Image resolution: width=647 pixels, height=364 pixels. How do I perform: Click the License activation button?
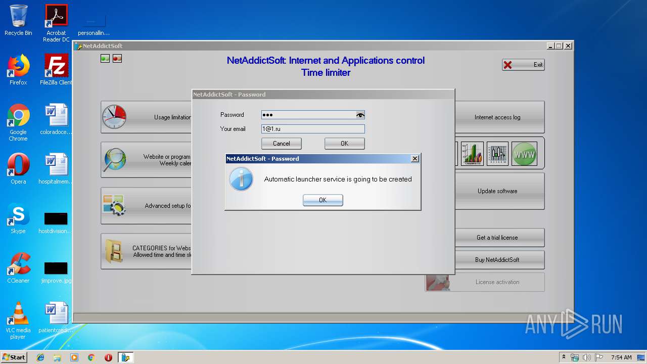click(485, 282)
